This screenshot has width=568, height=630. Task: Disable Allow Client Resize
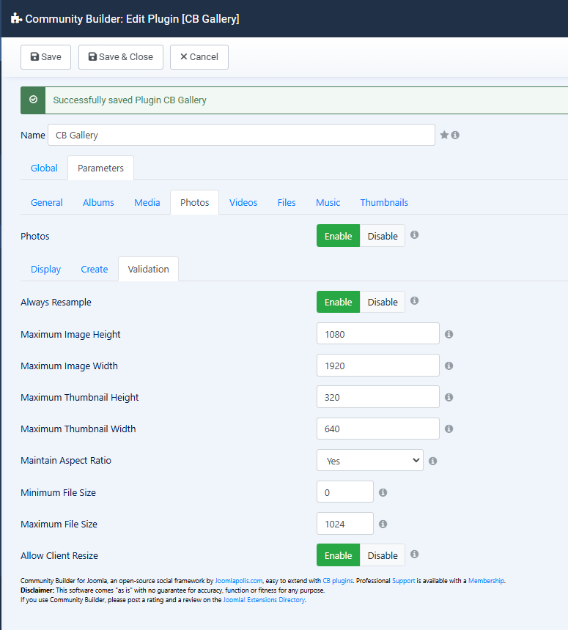[383, 555]
